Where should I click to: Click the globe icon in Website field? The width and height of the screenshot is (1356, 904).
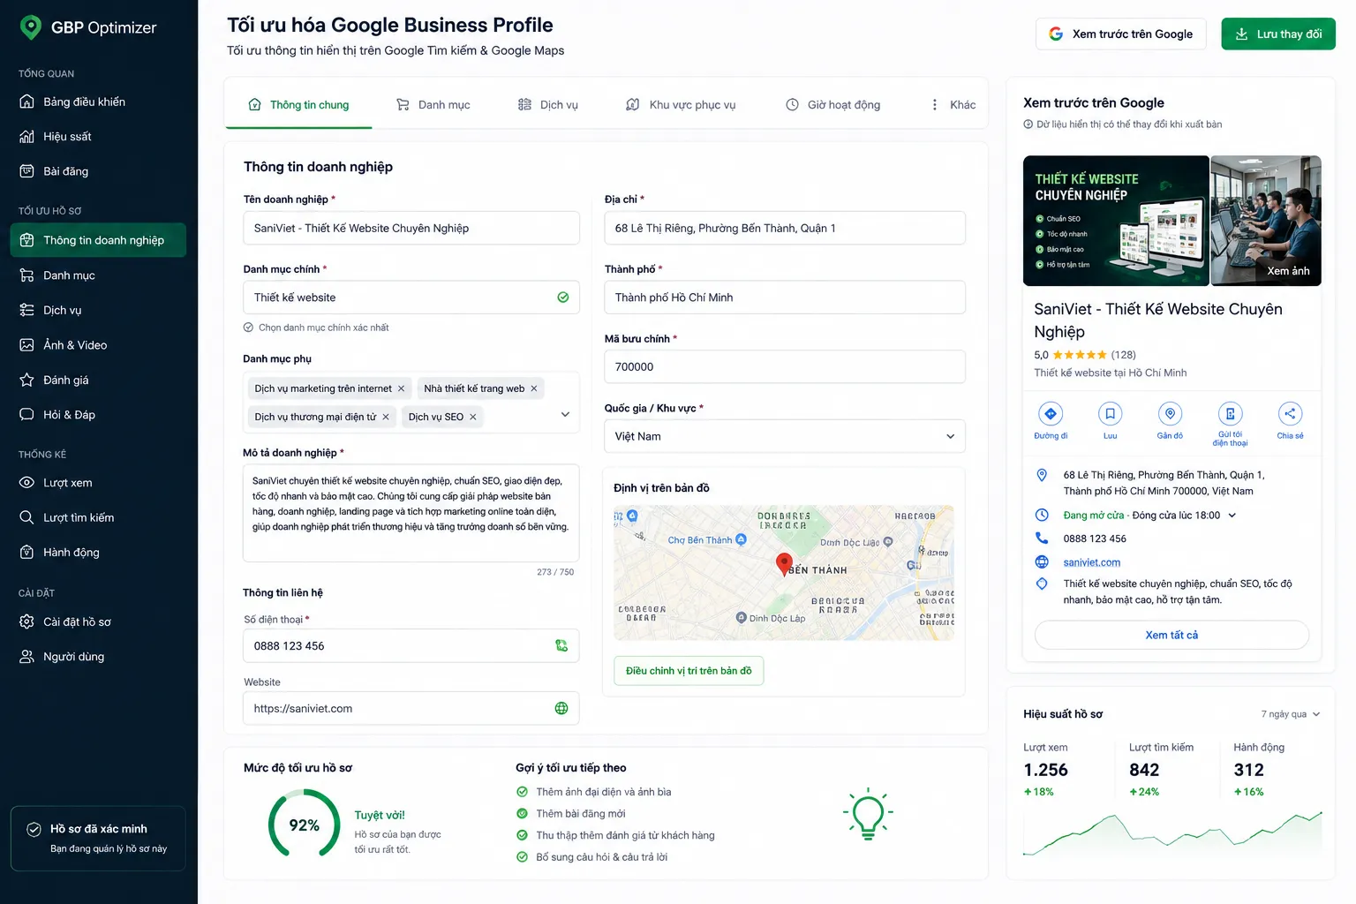(x=561, y=708)
